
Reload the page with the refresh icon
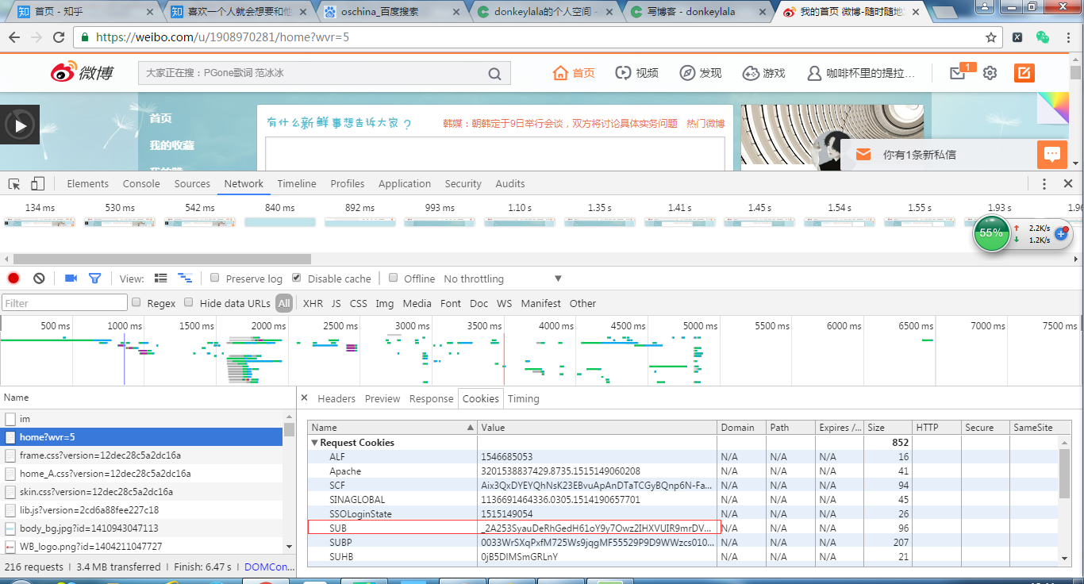point(59,37)
